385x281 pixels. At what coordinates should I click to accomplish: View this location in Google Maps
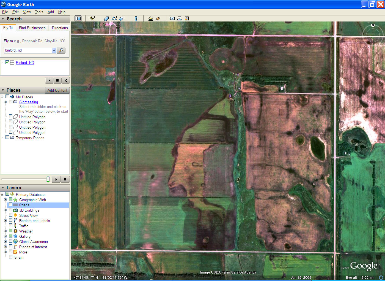(x=187, y=18)
